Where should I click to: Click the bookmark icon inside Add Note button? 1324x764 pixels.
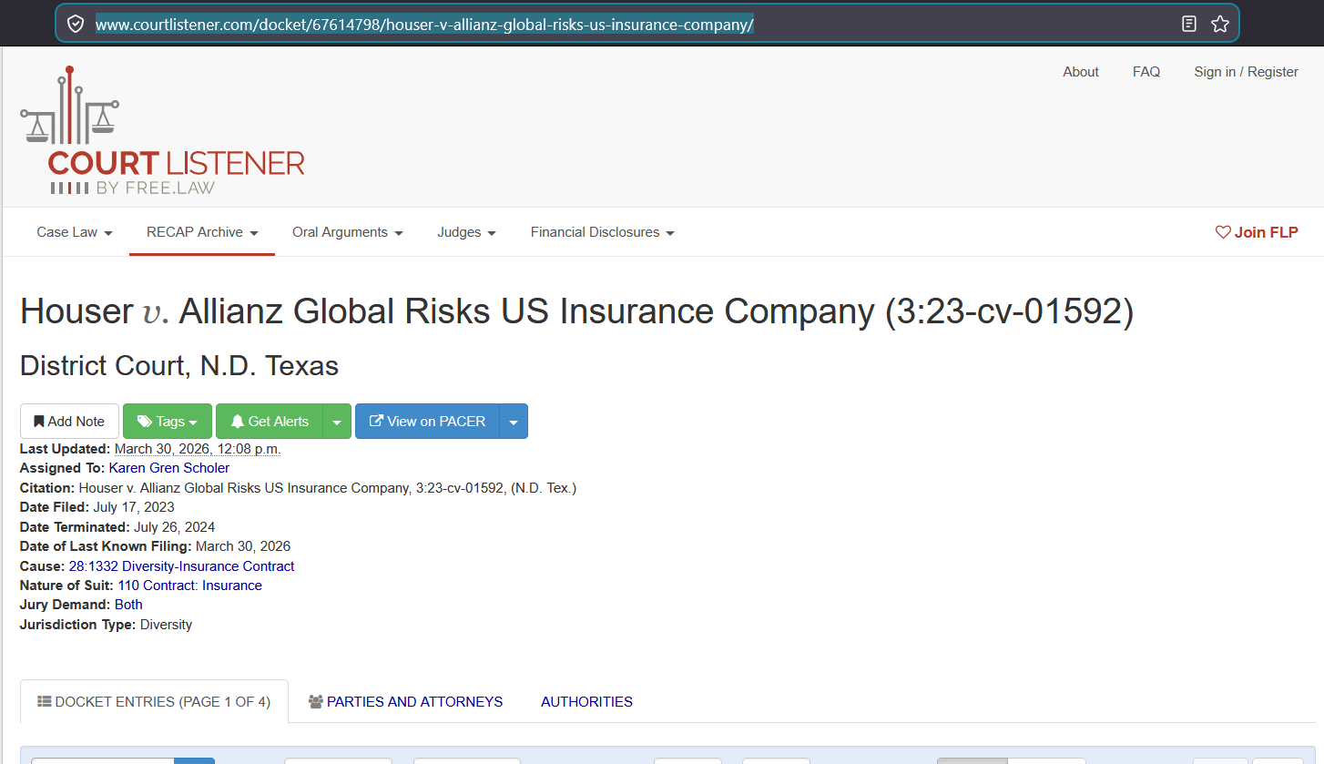(41, 421)
